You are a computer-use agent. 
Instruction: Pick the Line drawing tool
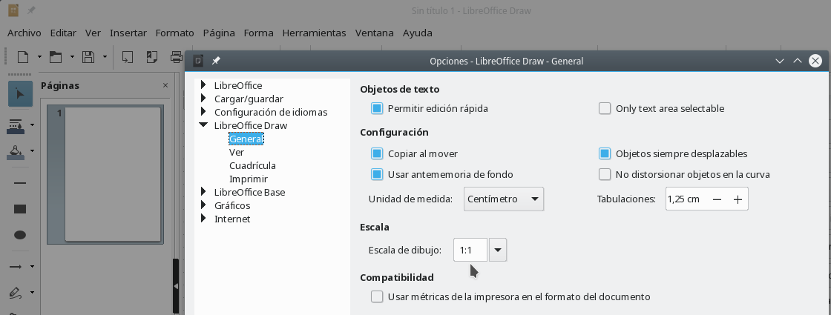point(21,182)
